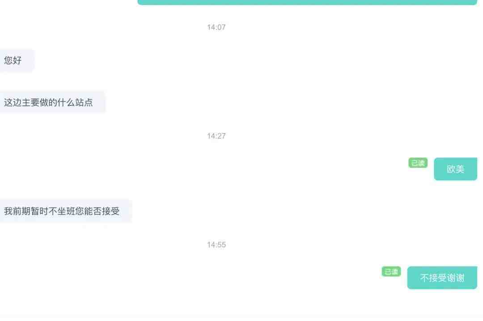Viewport: 483px width, 321px height.
Task: Tap the read-receipt label next to final reply
Action: 391,271
